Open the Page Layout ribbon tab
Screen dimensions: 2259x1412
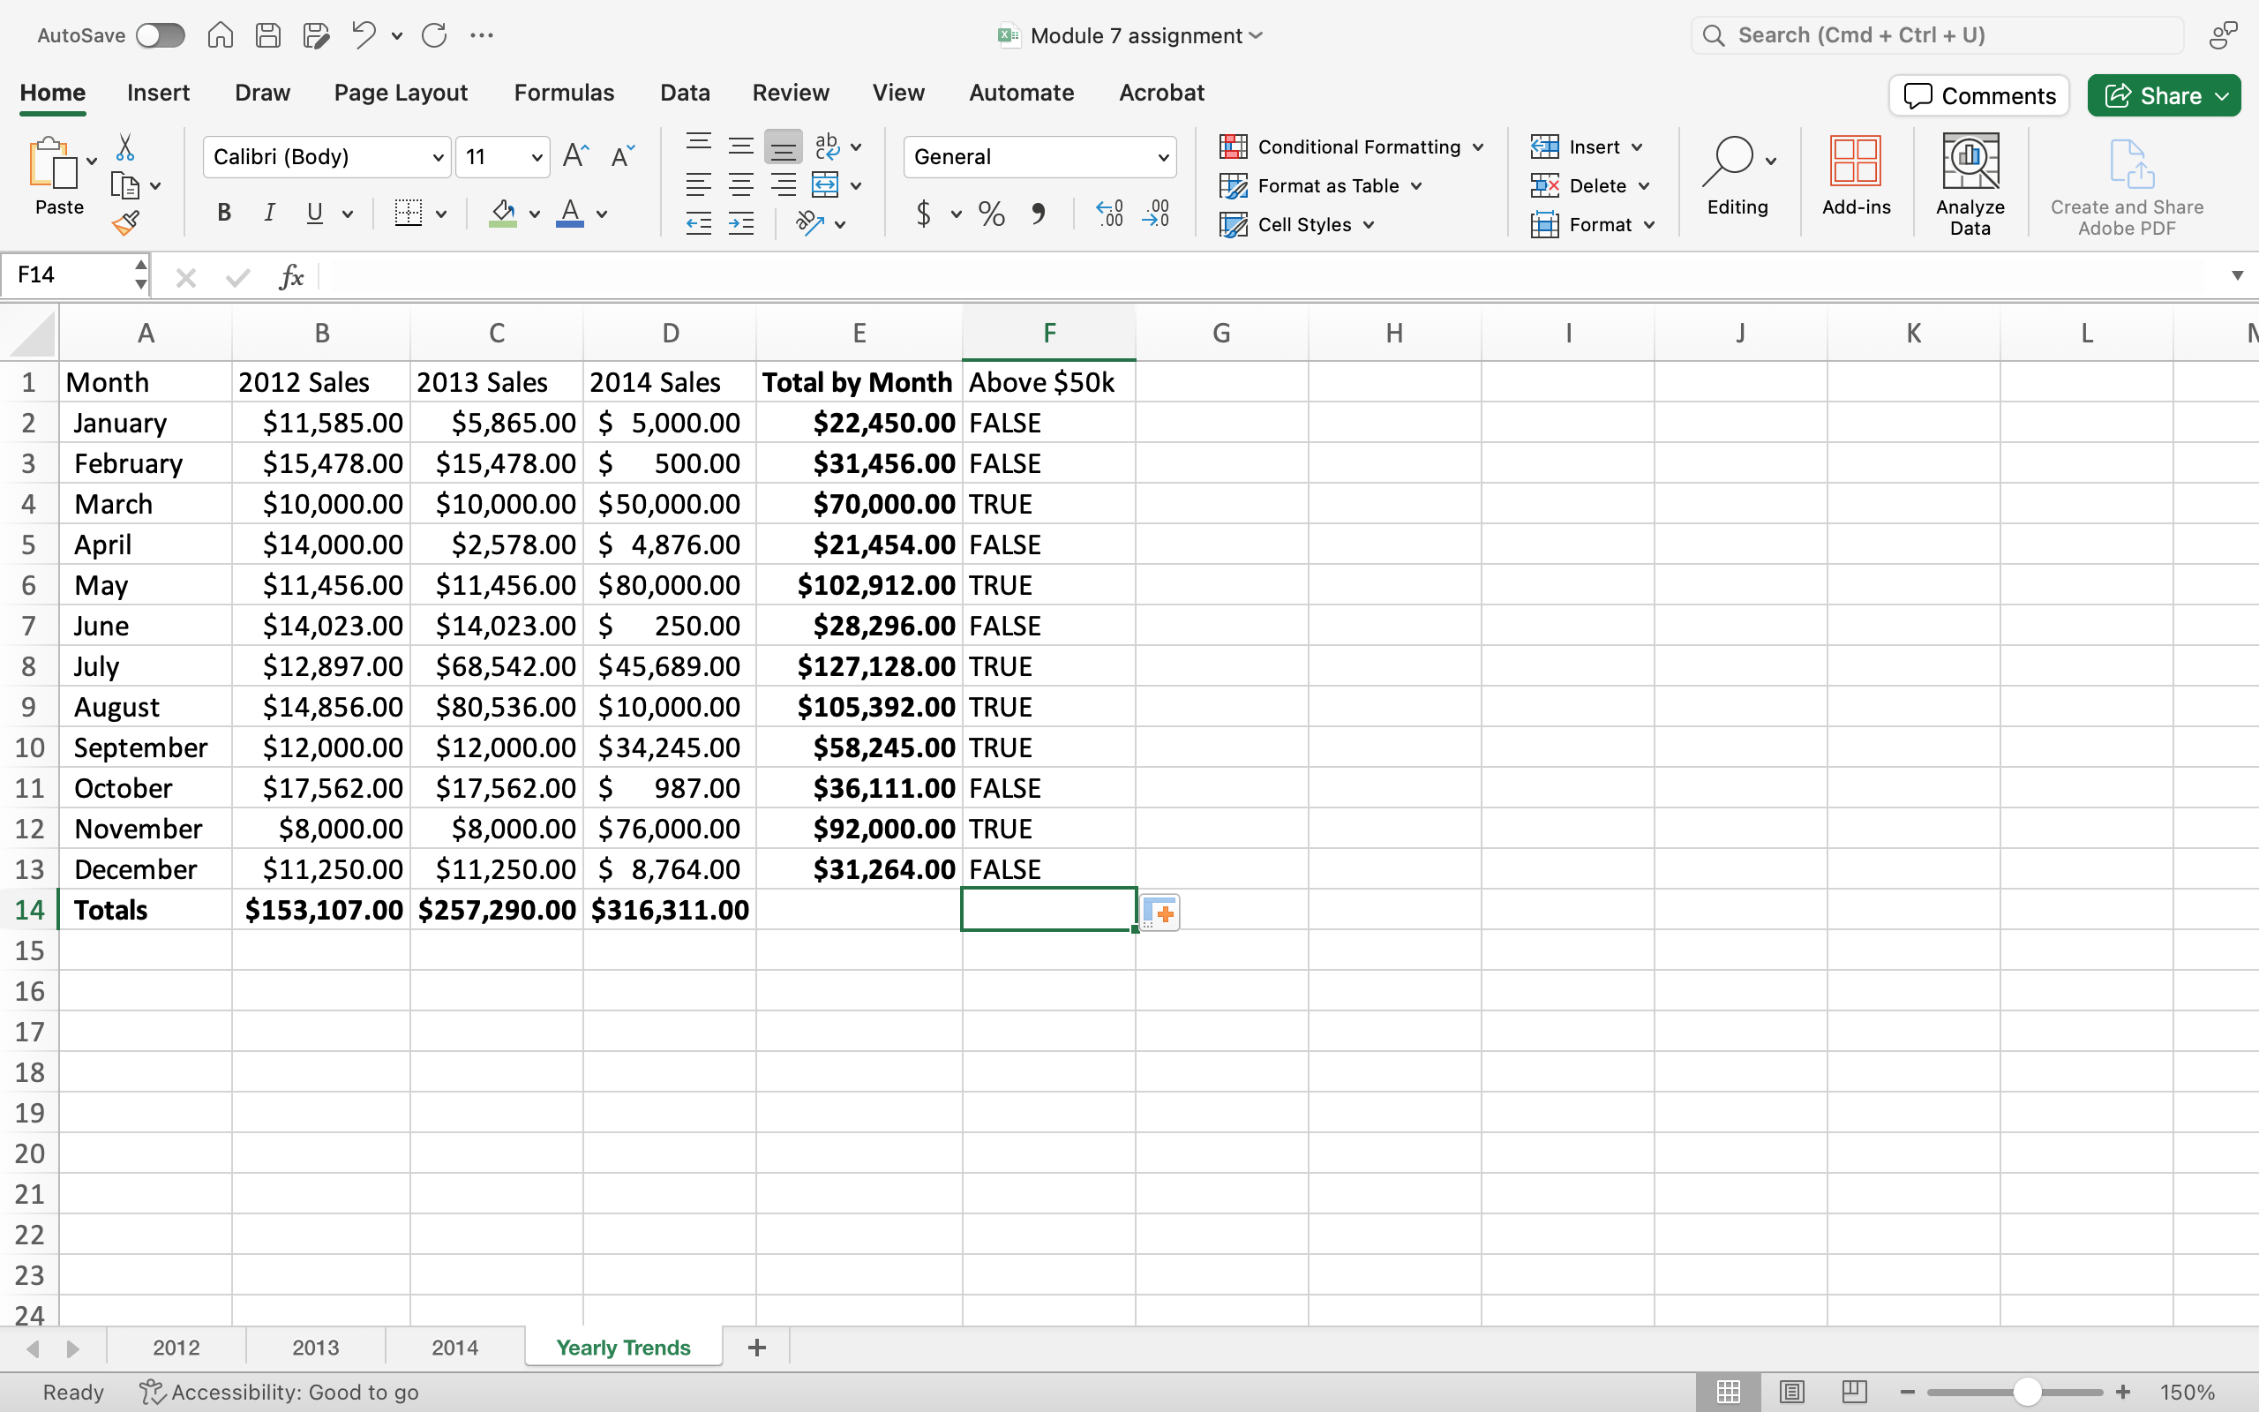401,93
